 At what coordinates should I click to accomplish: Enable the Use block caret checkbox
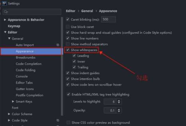[68, 27]
